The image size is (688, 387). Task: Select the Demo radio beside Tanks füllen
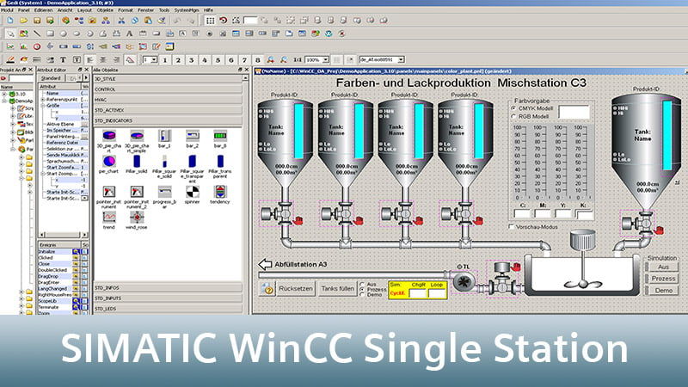tap(362, 295)
